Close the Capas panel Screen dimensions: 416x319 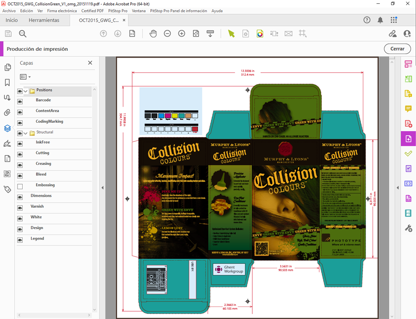tap(90, 63)
